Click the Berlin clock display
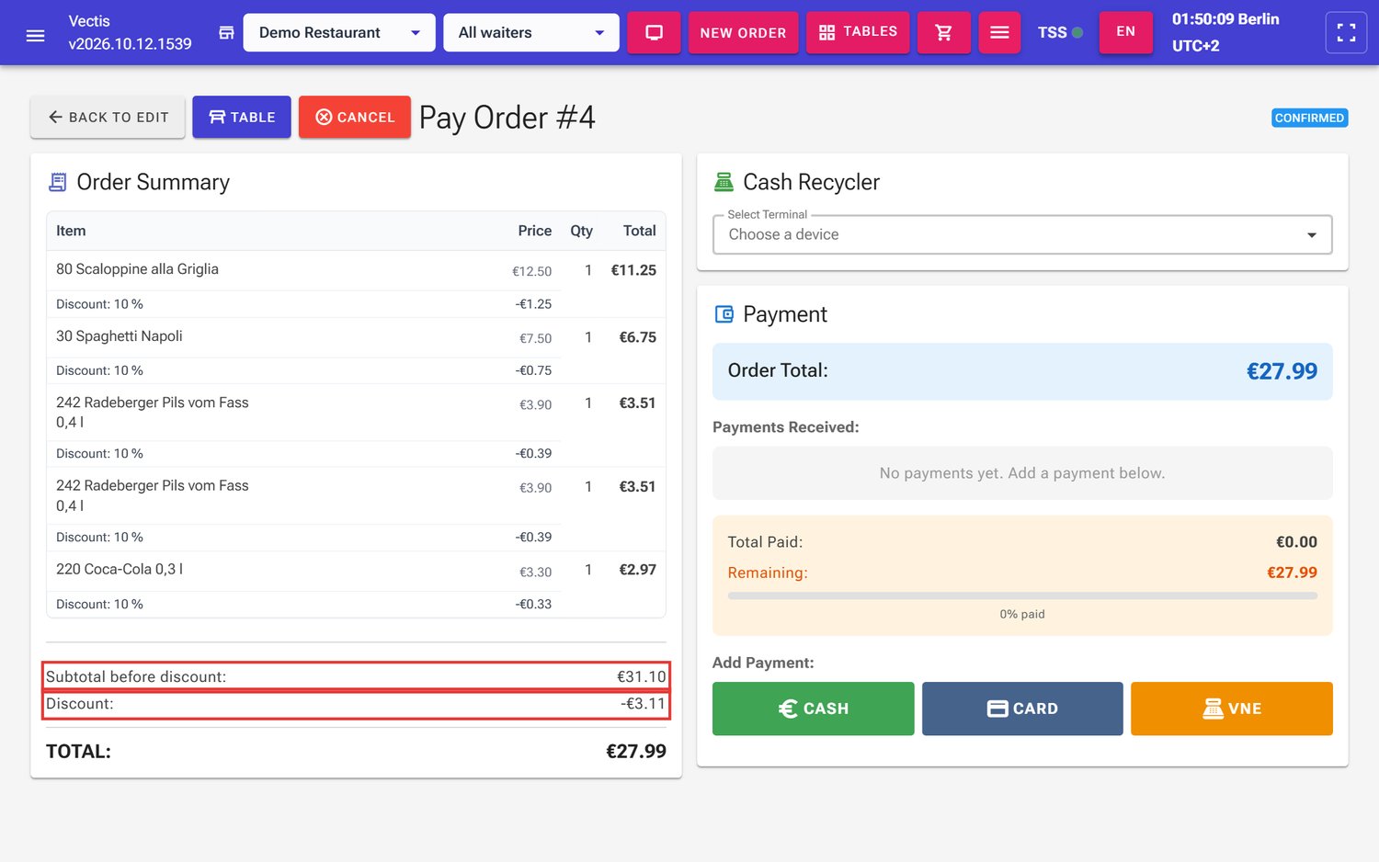Viewport: 1379px width, 862px height. point(1225,32)
